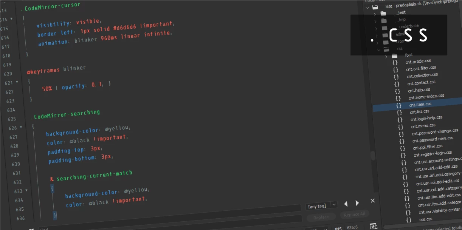
Task: Select cnt.item.css in the file tree
Action: (x=420, y=104)
